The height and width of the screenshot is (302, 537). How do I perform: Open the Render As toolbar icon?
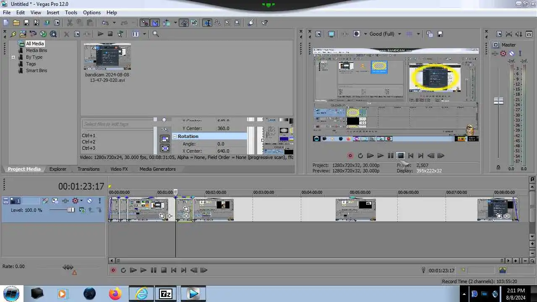coord(47,23)
